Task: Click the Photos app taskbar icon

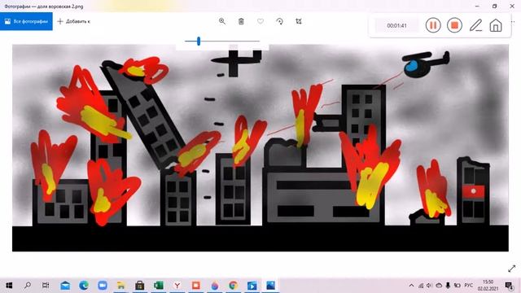Action: click(270, 286)
